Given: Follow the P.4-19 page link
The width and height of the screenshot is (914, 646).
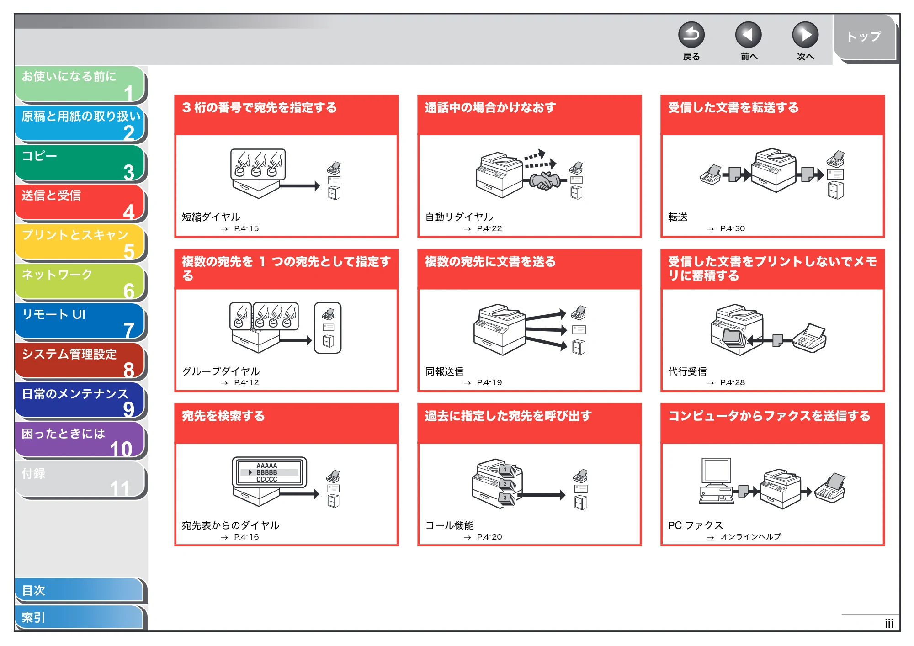Looking at the screenshot, I should [489, 382].
